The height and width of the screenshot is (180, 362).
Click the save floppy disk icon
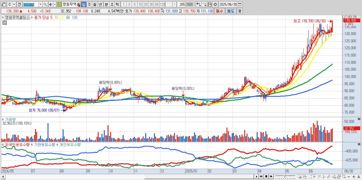(x=210, y=4)
